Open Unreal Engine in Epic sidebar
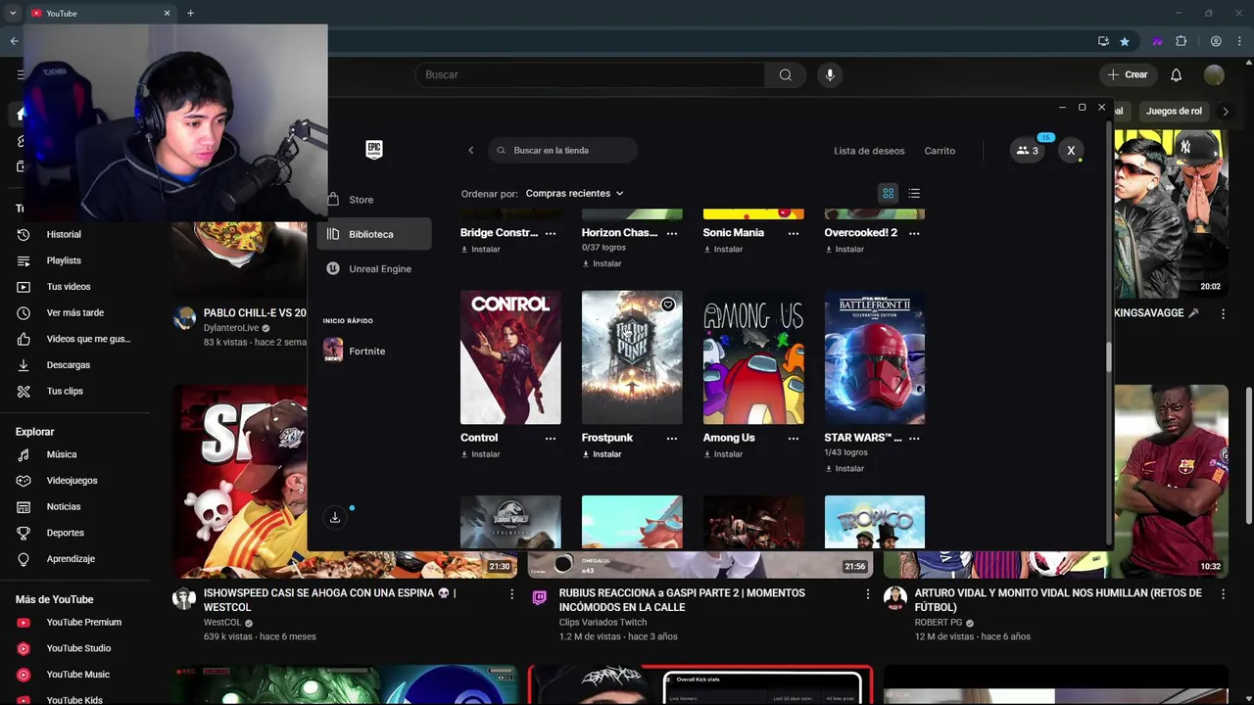 coord(373,269)
